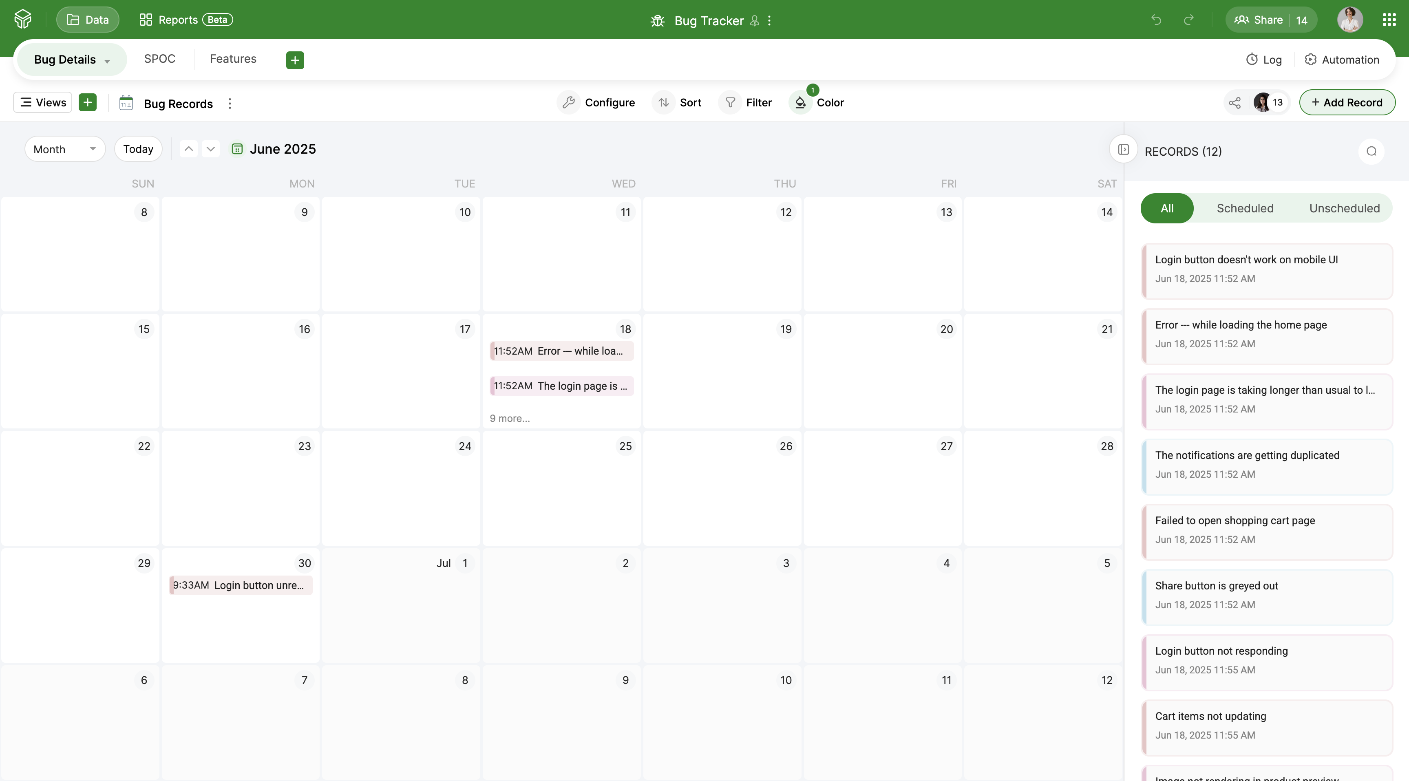Open the Month view dropdown
This screenshot has width=1409, height=781.
[64, 149]
